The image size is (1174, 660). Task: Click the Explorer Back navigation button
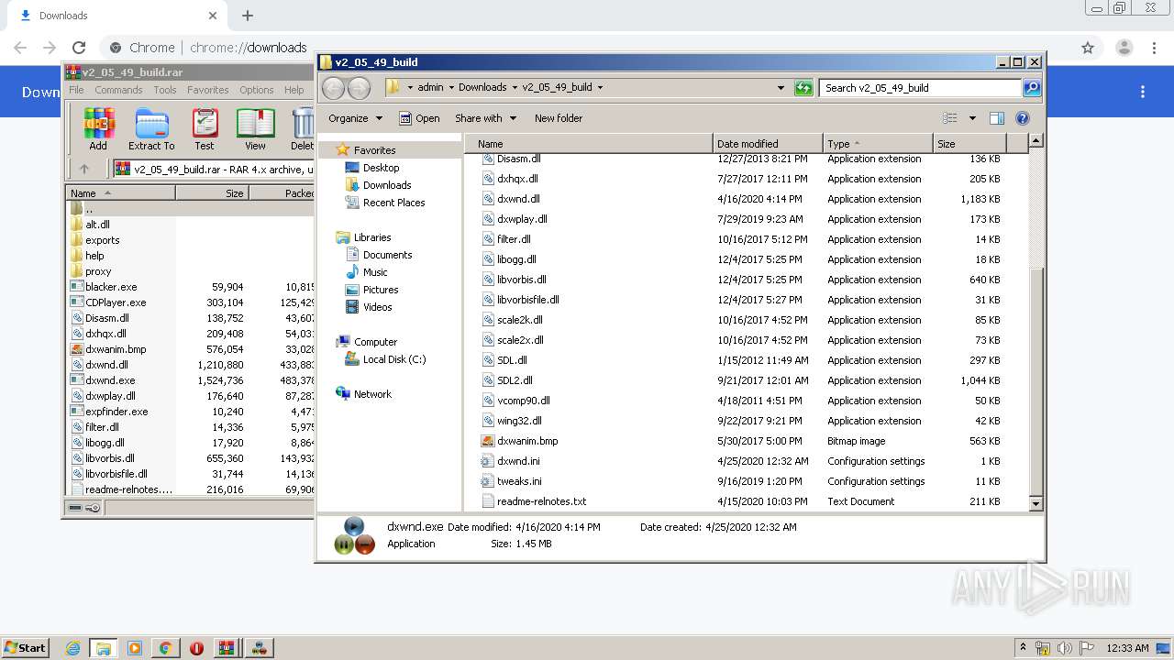coord(334,88)
